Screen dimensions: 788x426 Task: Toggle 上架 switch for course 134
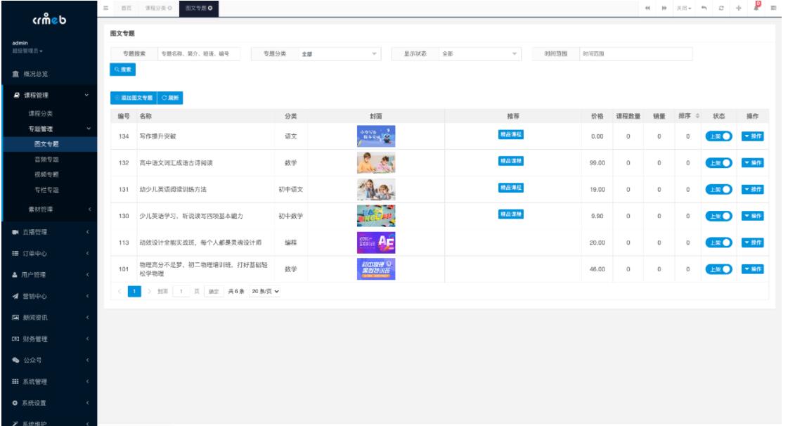pos(718,136)
